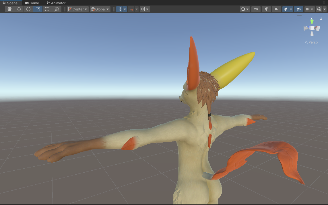Screen dimensions: 328x205
Task: Select the Hand (View) tool
Action: [9, 9]
